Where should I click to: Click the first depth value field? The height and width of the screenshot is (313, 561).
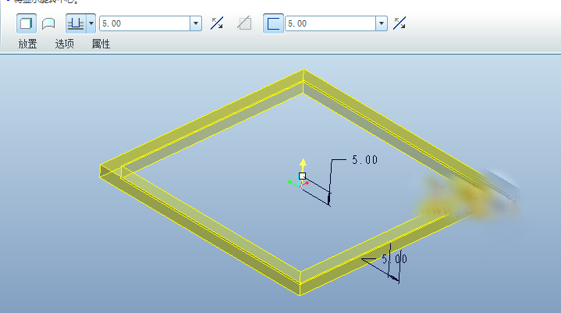[144, 23]
